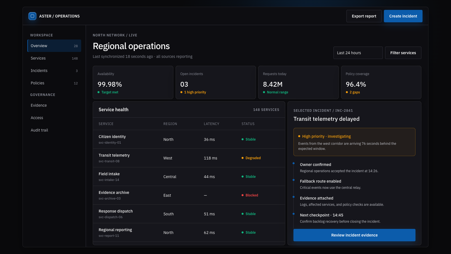Viewport: 451px width, 254px height.
Task: Click the Response dispatch service name
Action: (x=116, y=211)
